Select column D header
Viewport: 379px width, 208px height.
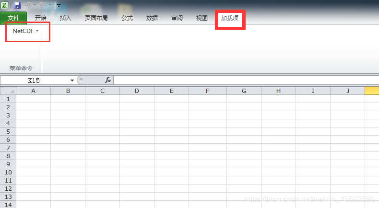137,91
